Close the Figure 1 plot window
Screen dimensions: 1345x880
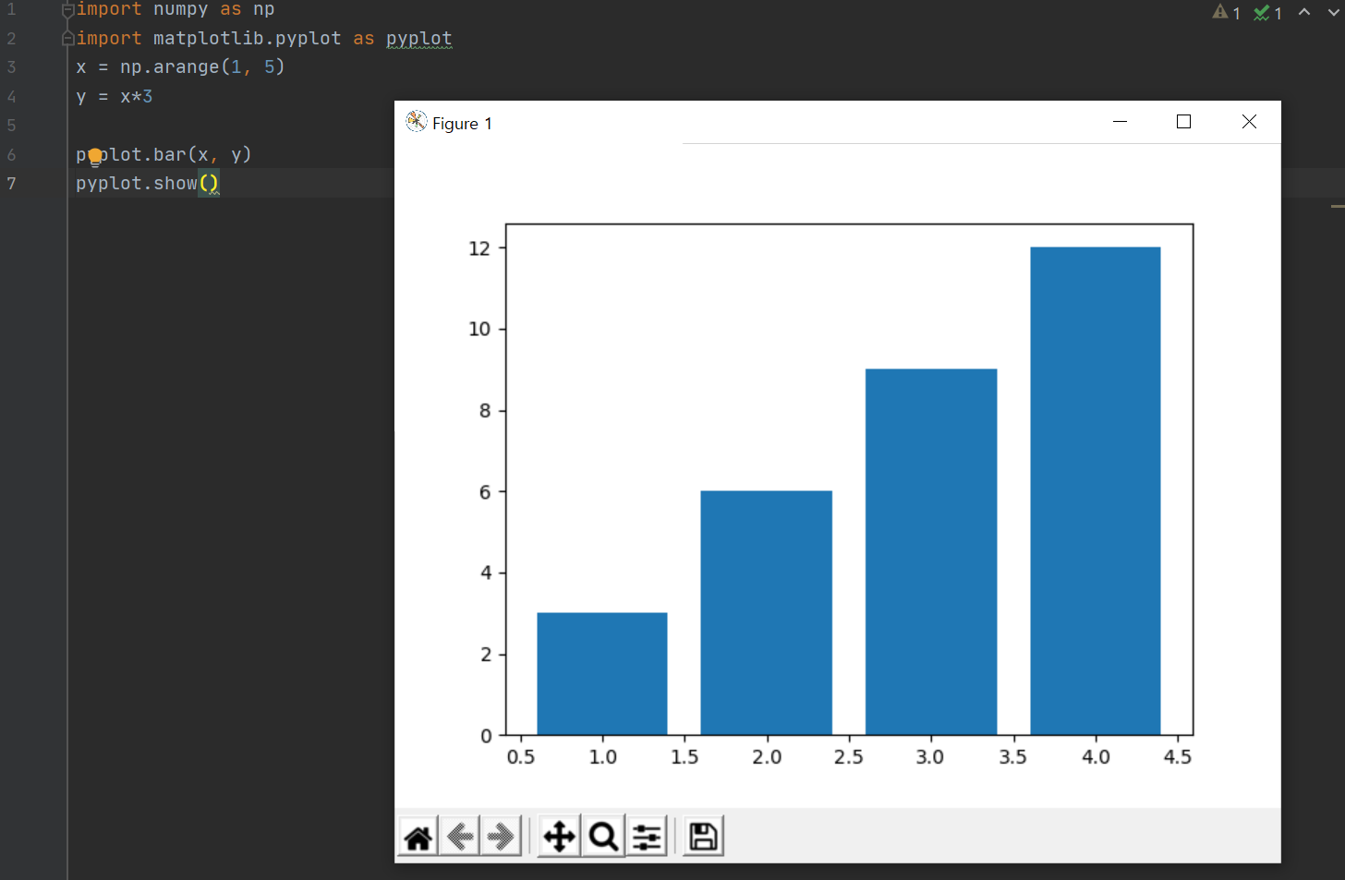point(1249,122)
